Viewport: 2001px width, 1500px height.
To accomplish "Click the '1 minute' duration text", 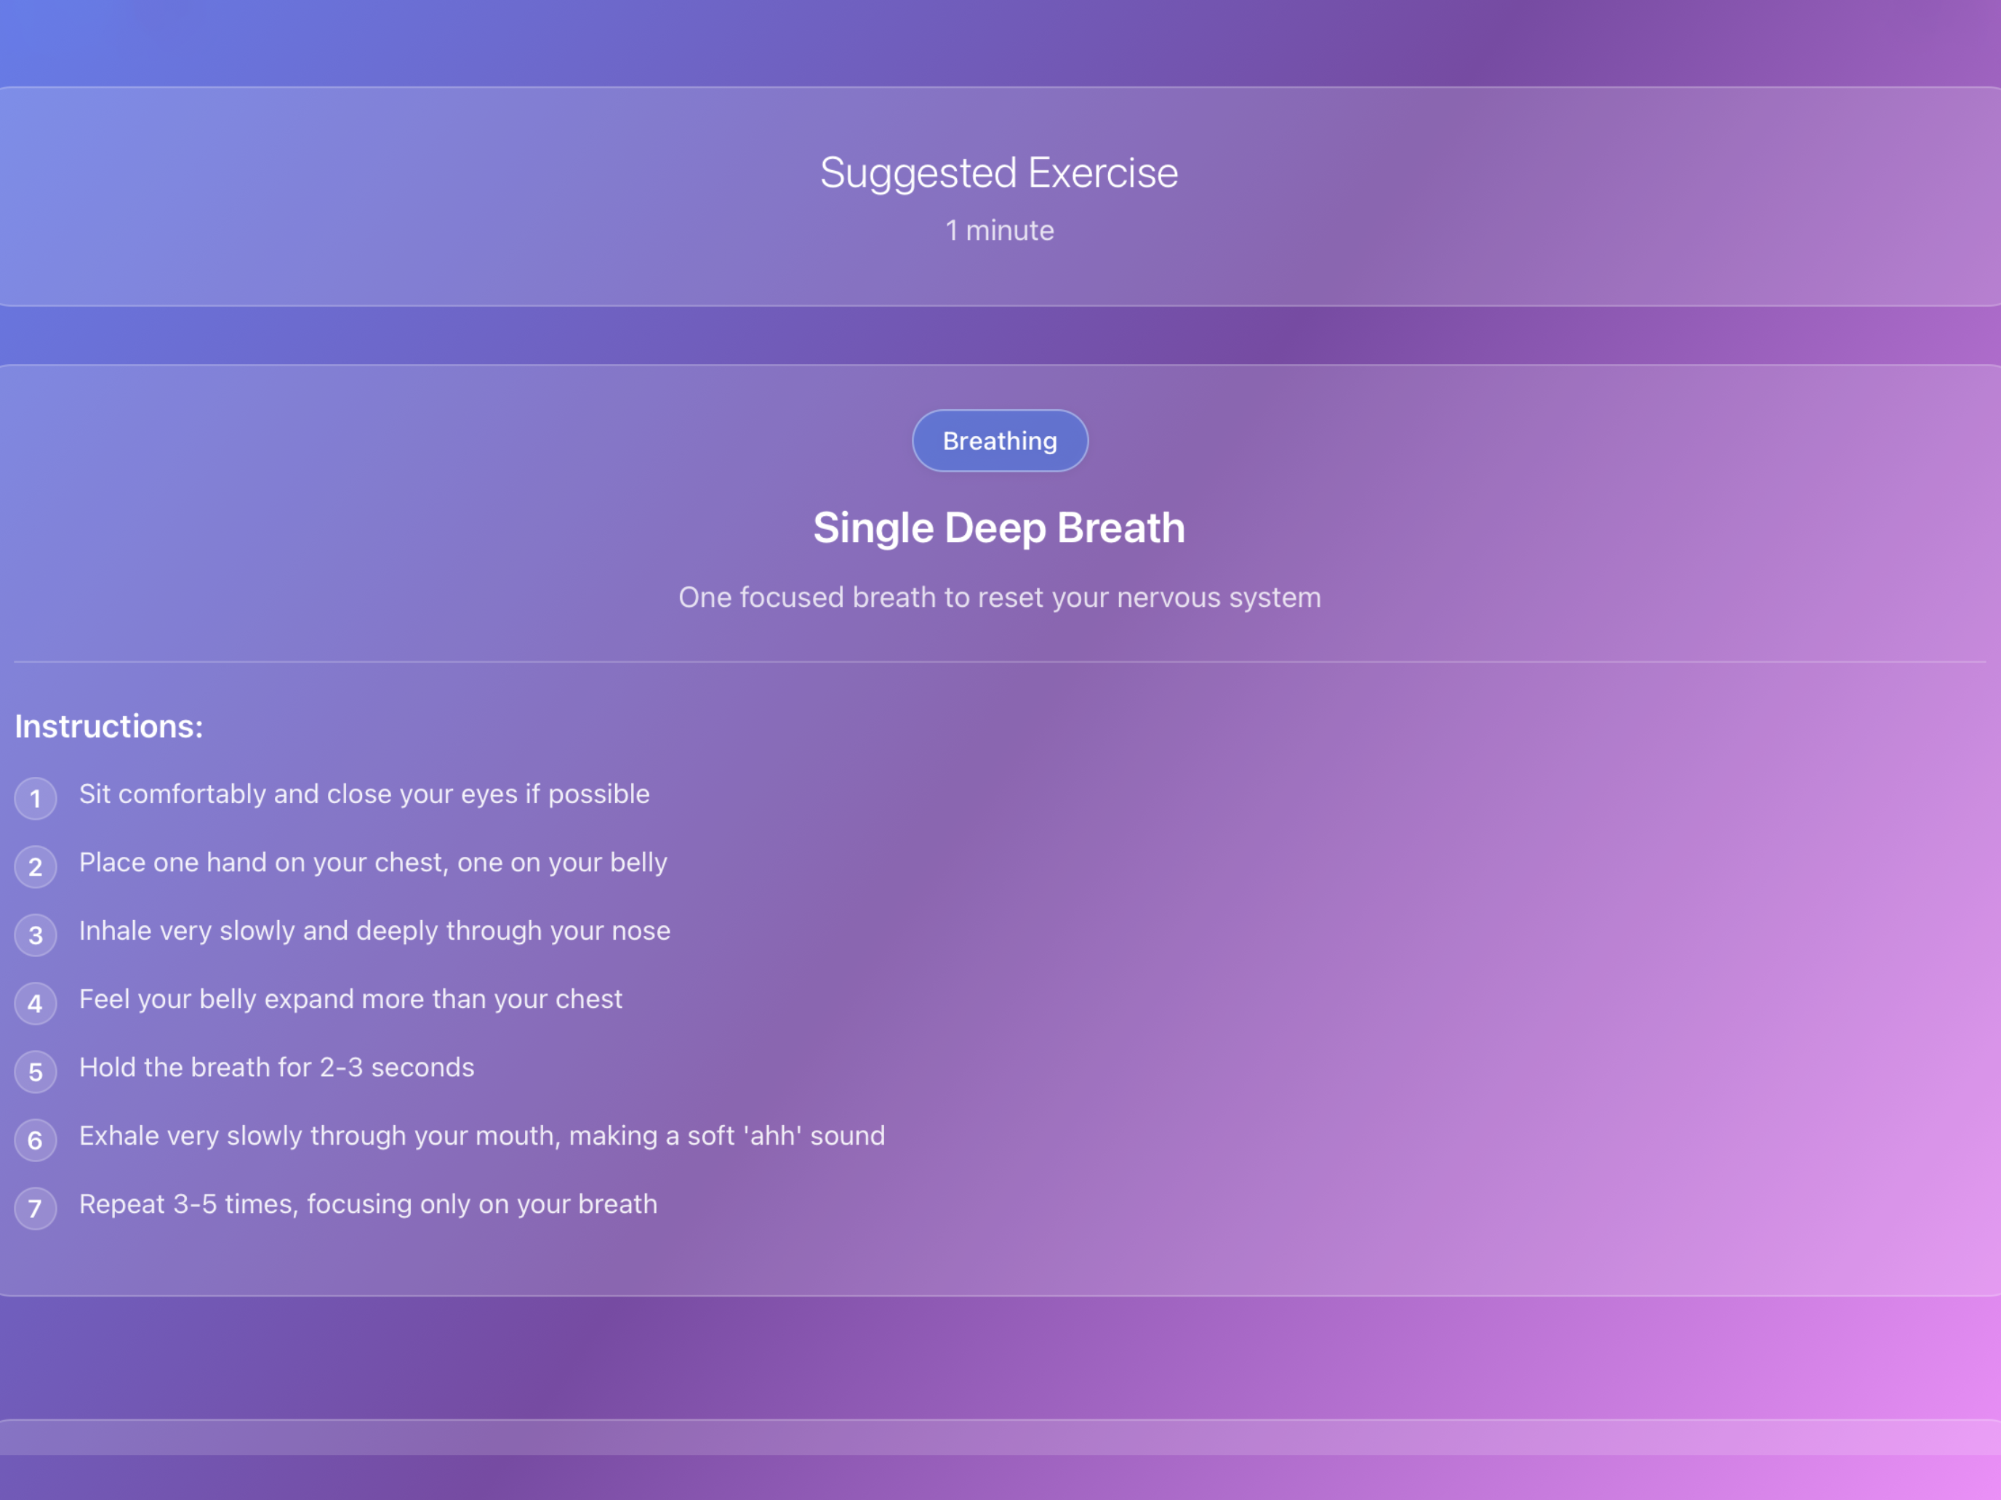I will coord(1000,230).
